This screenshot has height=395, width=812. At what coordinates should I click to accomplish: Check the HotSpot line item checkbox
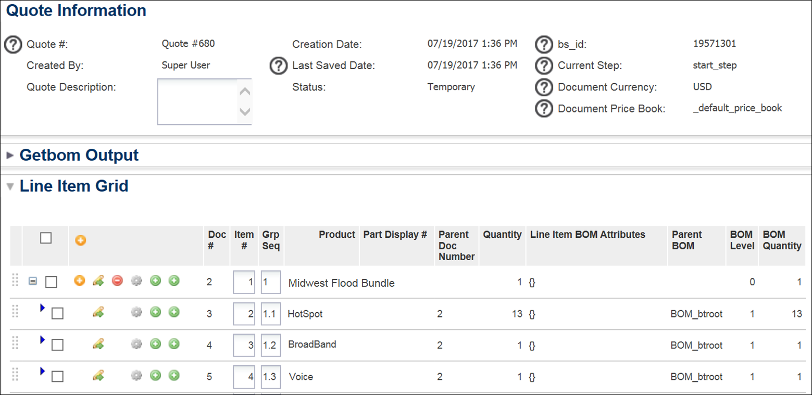click(57, 313)
